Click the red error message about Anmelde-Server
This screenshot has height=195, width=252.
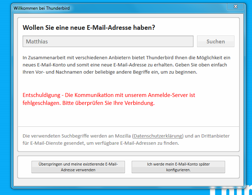coord(109,99)
